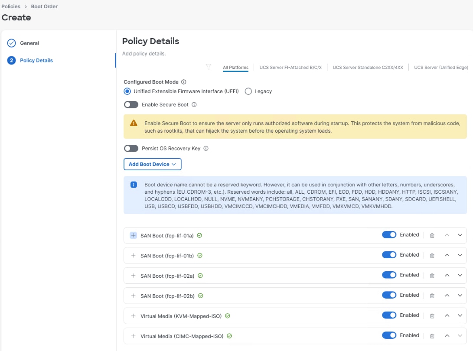This screenshot has height=351, width=473.
Task: Switch to UCS Server FI-Attached B/C/X tab
Action: (x=290, y=68)
